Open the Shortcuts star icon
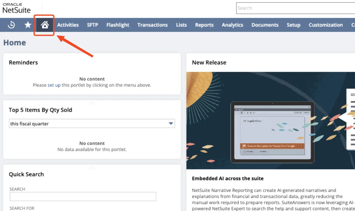The image size is (355, 211). (x=28, y=25)
